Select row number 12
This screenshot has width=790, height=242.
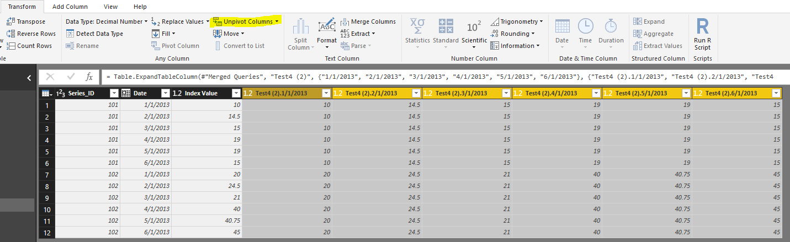pos(47,232)
